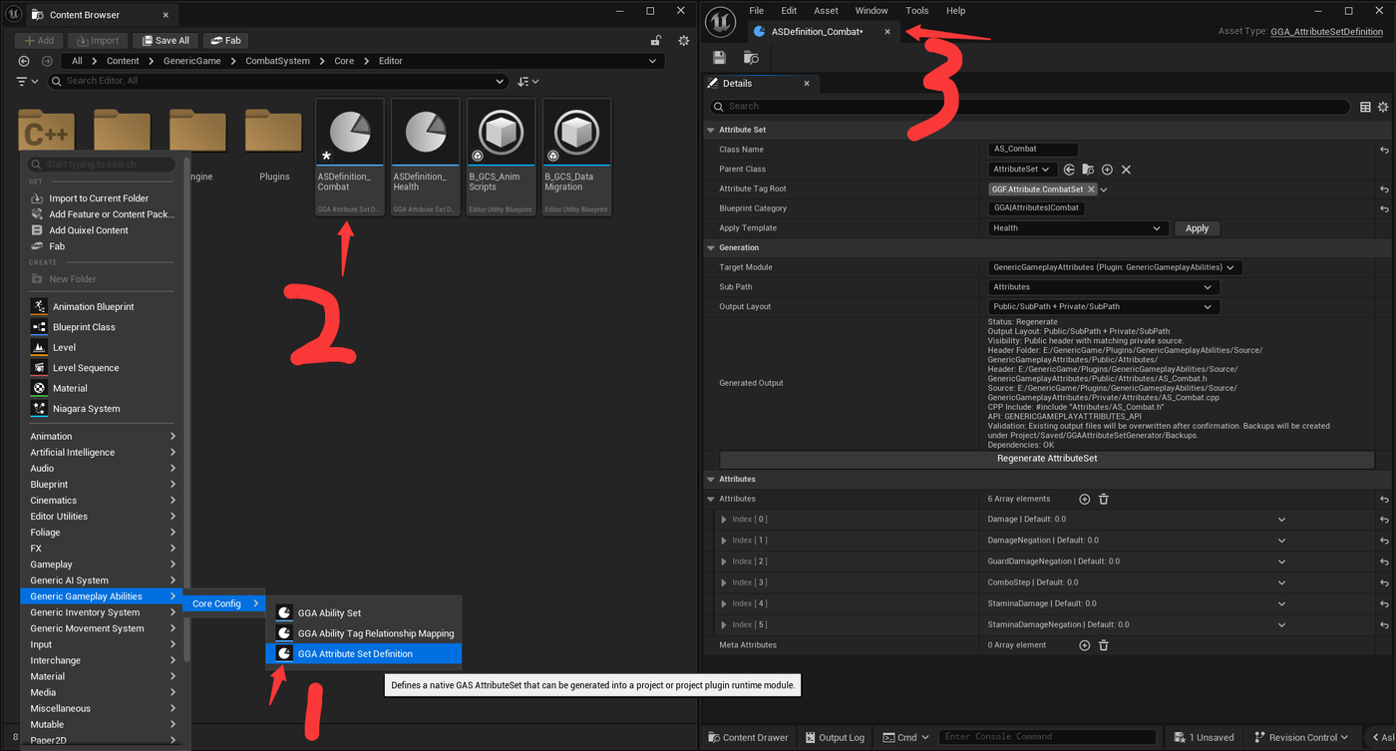Reset Blueprint Category to default
1396x751 pixels.
(1384, 208)
